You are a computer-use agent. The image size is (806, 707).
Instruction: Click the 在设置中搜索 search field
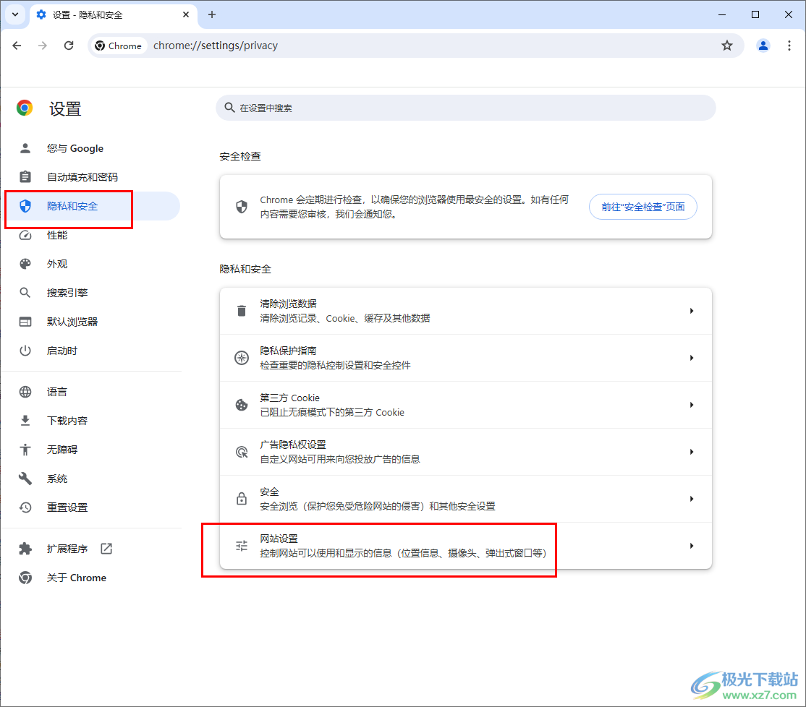pyautogui.click(x=466, y=108)
